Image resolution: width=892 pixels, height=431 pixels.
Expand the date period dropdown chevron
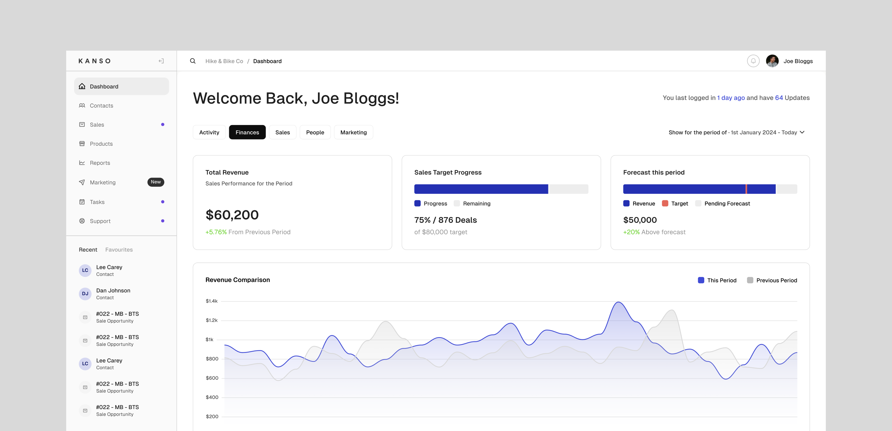[802, 132]
